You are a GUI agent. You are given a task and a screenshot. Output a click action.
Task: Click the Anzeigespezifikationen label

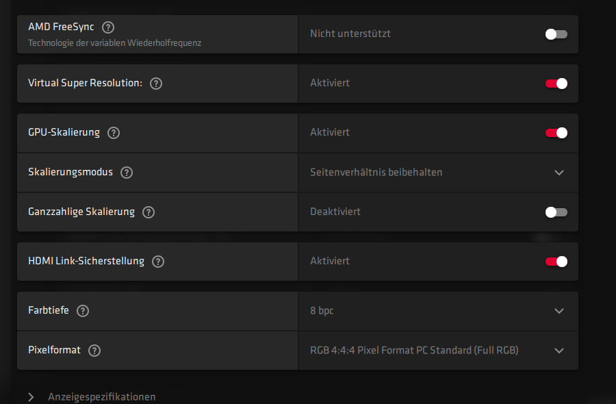[101, 397]
